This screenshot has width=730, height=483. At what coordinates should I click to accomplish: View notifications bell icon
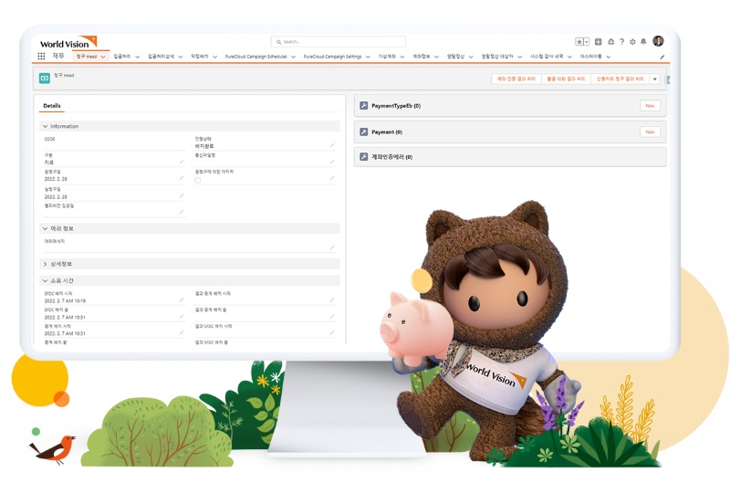(643, 42)
